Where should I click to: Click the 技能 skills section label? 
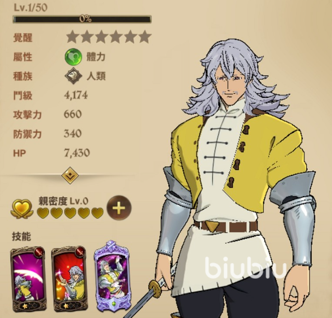(21, 236)
